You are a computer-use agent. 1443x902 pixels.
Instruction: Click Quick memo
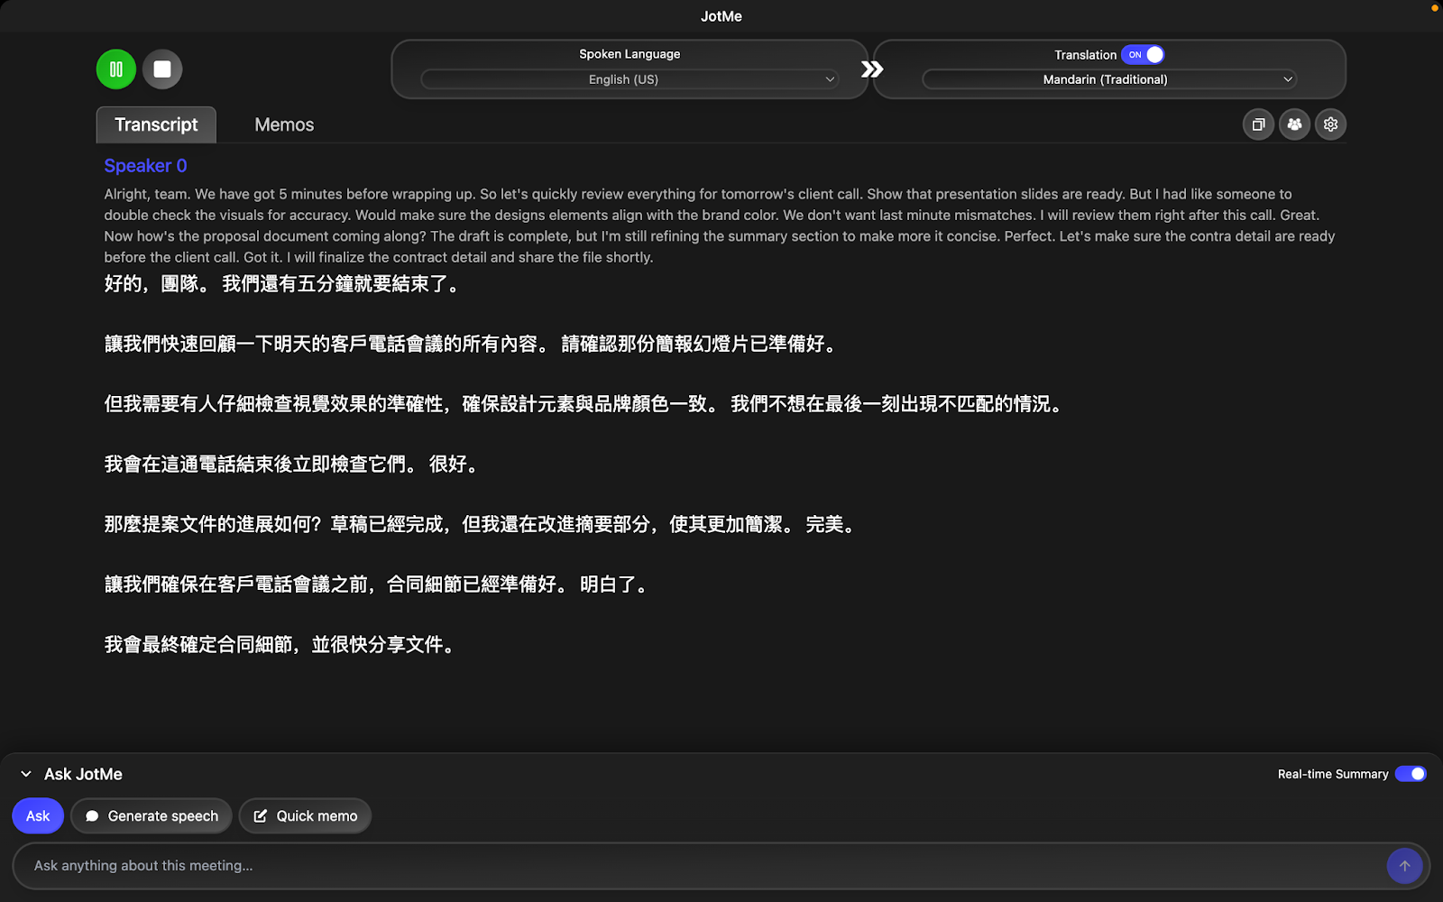click(x=305, y=815)
